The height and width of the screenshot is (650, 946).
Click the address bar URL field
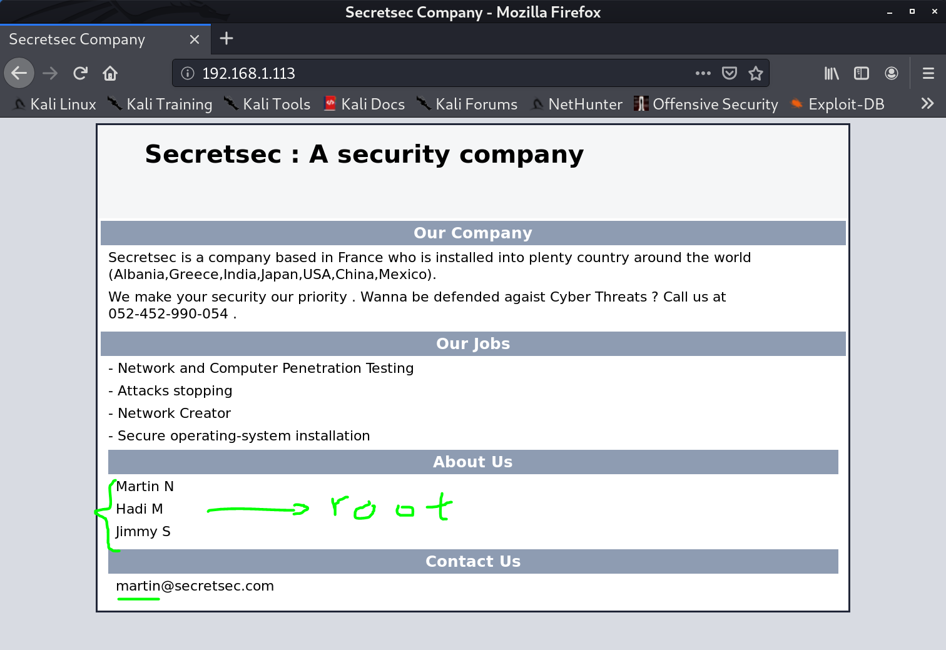(x=438, y=73)
